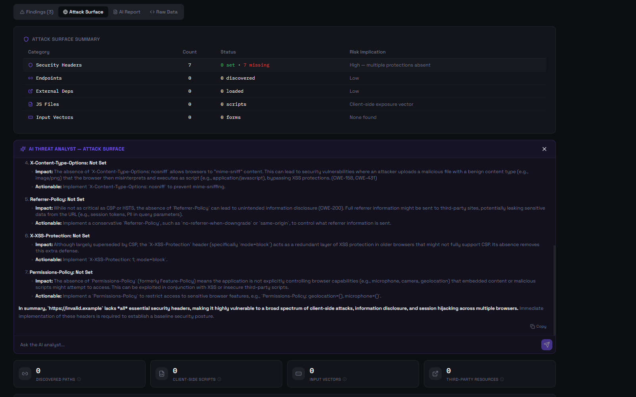Viewport: 636px width, 397px height.
Task: Send the message to AI analyst
Action: tap(547, 345)
